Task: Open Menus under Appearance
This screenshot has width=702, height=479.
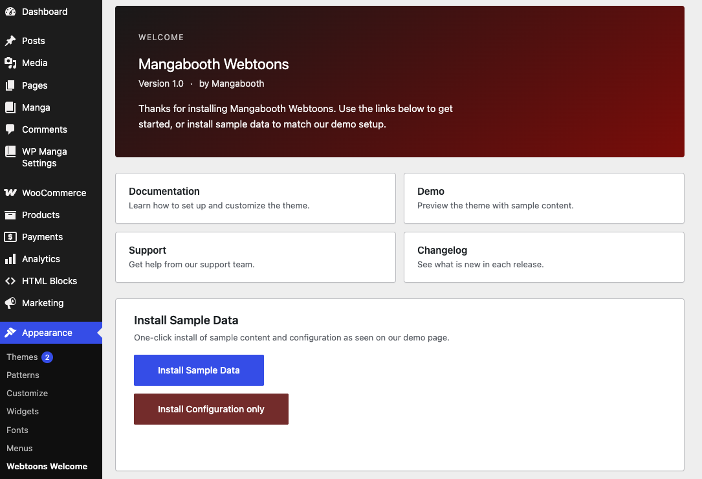Action: [x=19, y=448]
